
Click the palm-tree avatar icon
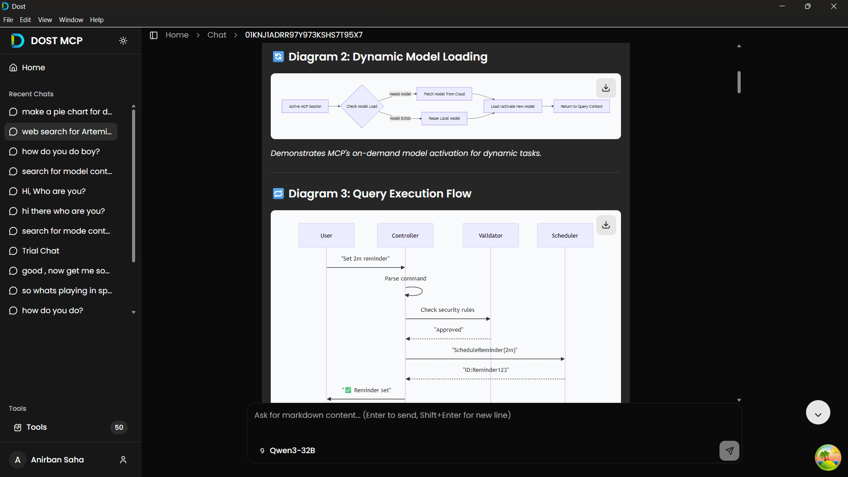pyautogui.click(x=828, y=458)
